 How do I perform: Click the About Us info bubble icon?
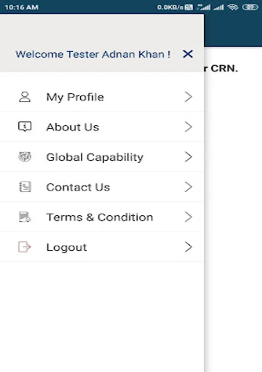[25, 127]
